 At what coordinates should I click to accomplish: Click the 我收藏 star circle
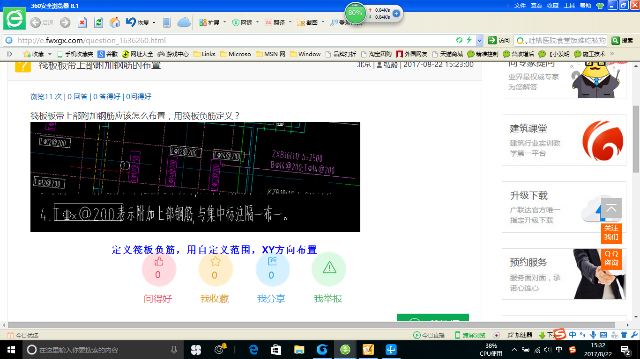[216, 269]
